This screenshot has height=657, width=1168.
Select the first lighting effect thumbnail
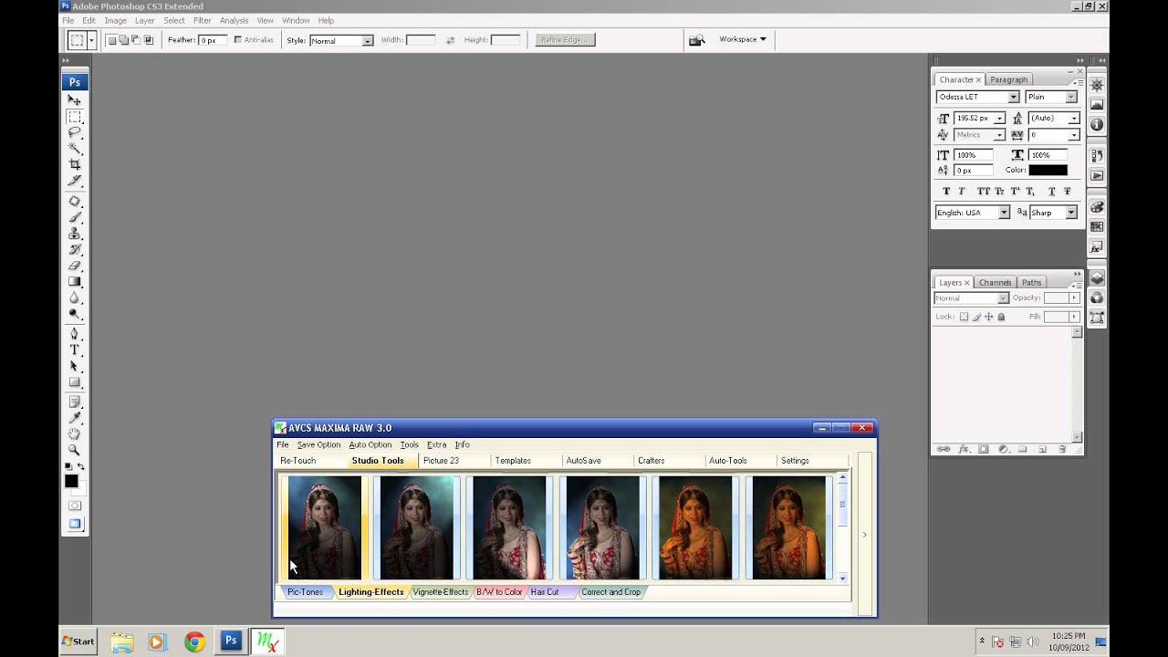(324, 527)
